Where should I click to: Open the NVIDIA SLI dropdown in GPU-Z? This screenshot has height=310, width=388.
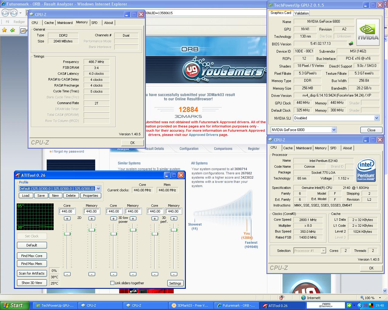pyautogui.click(x=376, y=118)
